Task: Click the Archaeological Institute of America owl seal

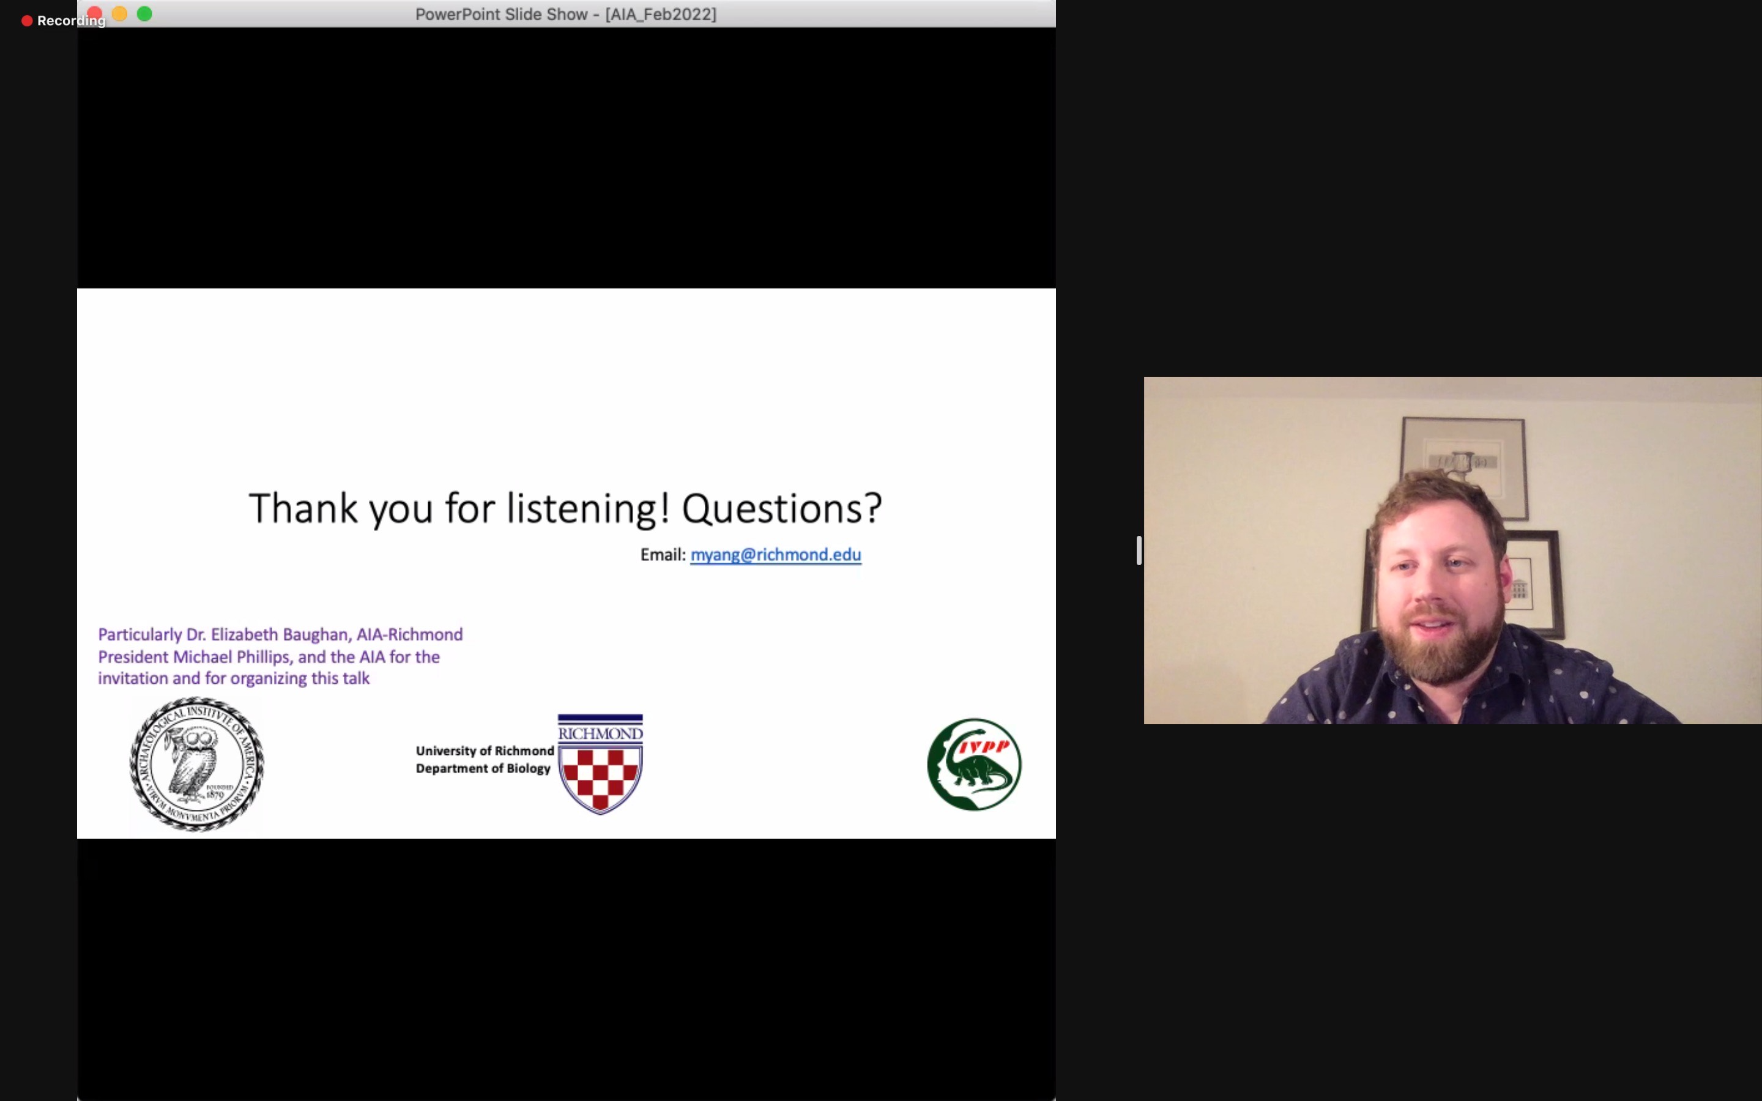Action: 196,764
